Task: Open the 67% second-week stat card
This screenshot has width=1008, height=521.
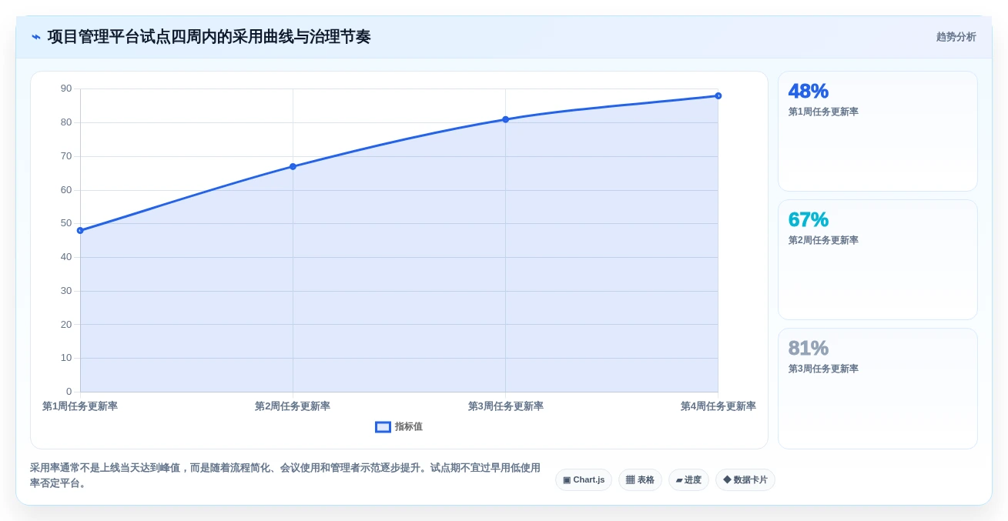Action: pos(878,260)
